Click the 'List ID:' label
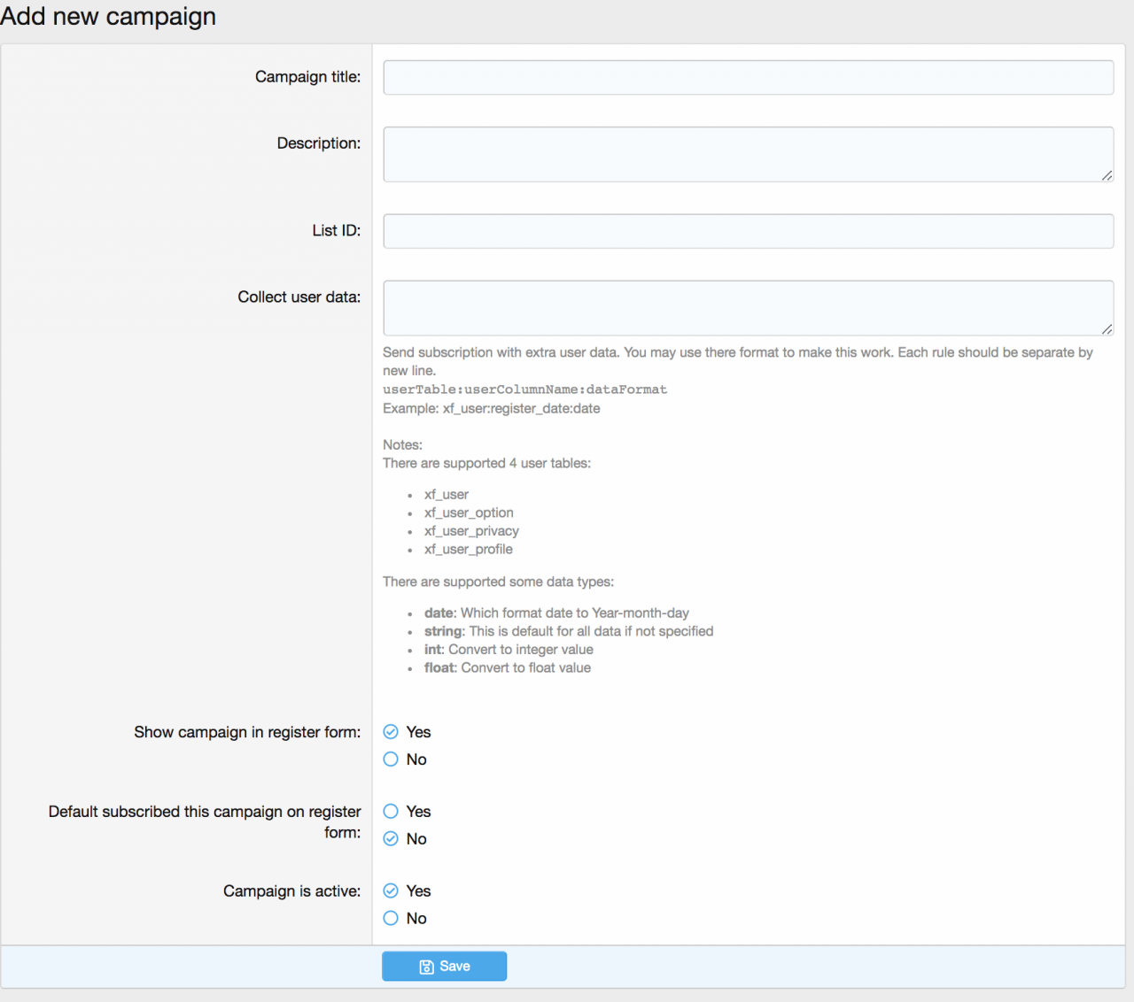 [336, 231]
